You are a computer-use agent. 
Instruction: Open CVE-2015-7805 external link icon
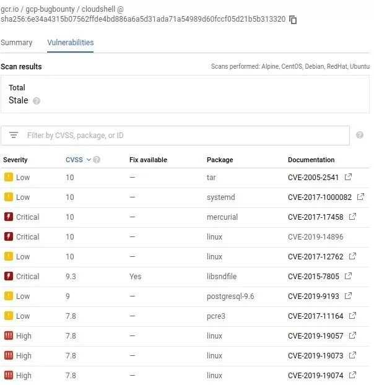tap(348, 276)
